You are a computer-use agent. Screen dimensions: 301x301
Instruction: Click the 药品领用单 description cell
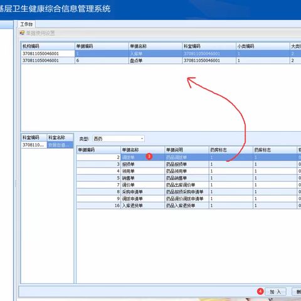click(x=187, y=171)
